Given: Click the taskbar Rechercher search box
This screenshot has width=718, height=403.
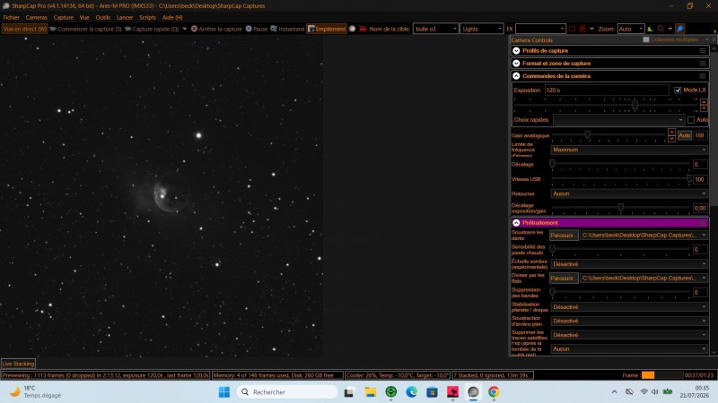Looking at the screenshot, I should click(x=287, y=392).
